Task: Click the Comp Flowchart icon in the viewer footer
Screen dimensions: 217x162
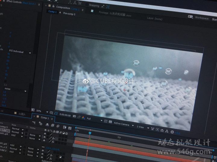Action: (167, 131)
